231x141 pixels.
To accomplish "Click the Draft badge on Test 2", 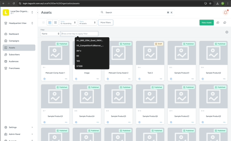I will (x=158, y=44).
